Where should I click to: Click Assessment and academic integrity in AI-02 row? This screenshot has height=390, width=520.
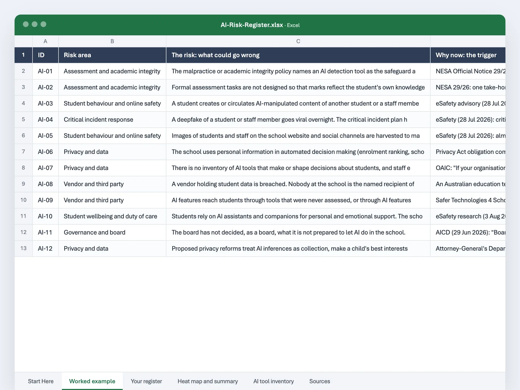point(112,87)
